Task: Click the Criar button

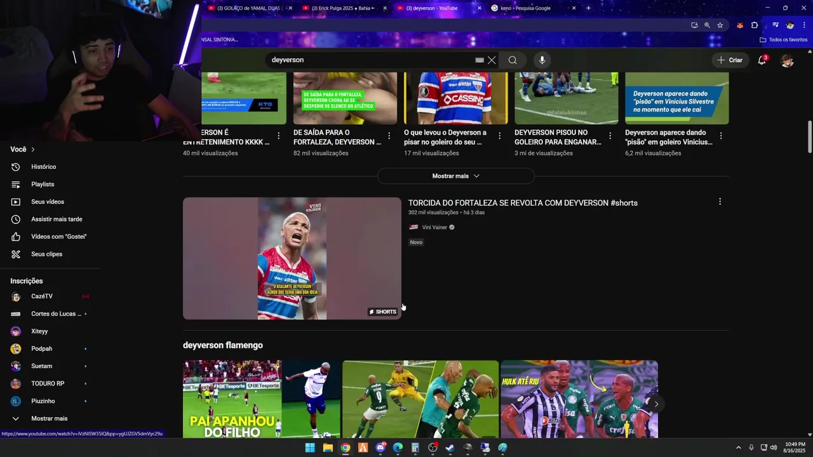Action: pos(729,60)
